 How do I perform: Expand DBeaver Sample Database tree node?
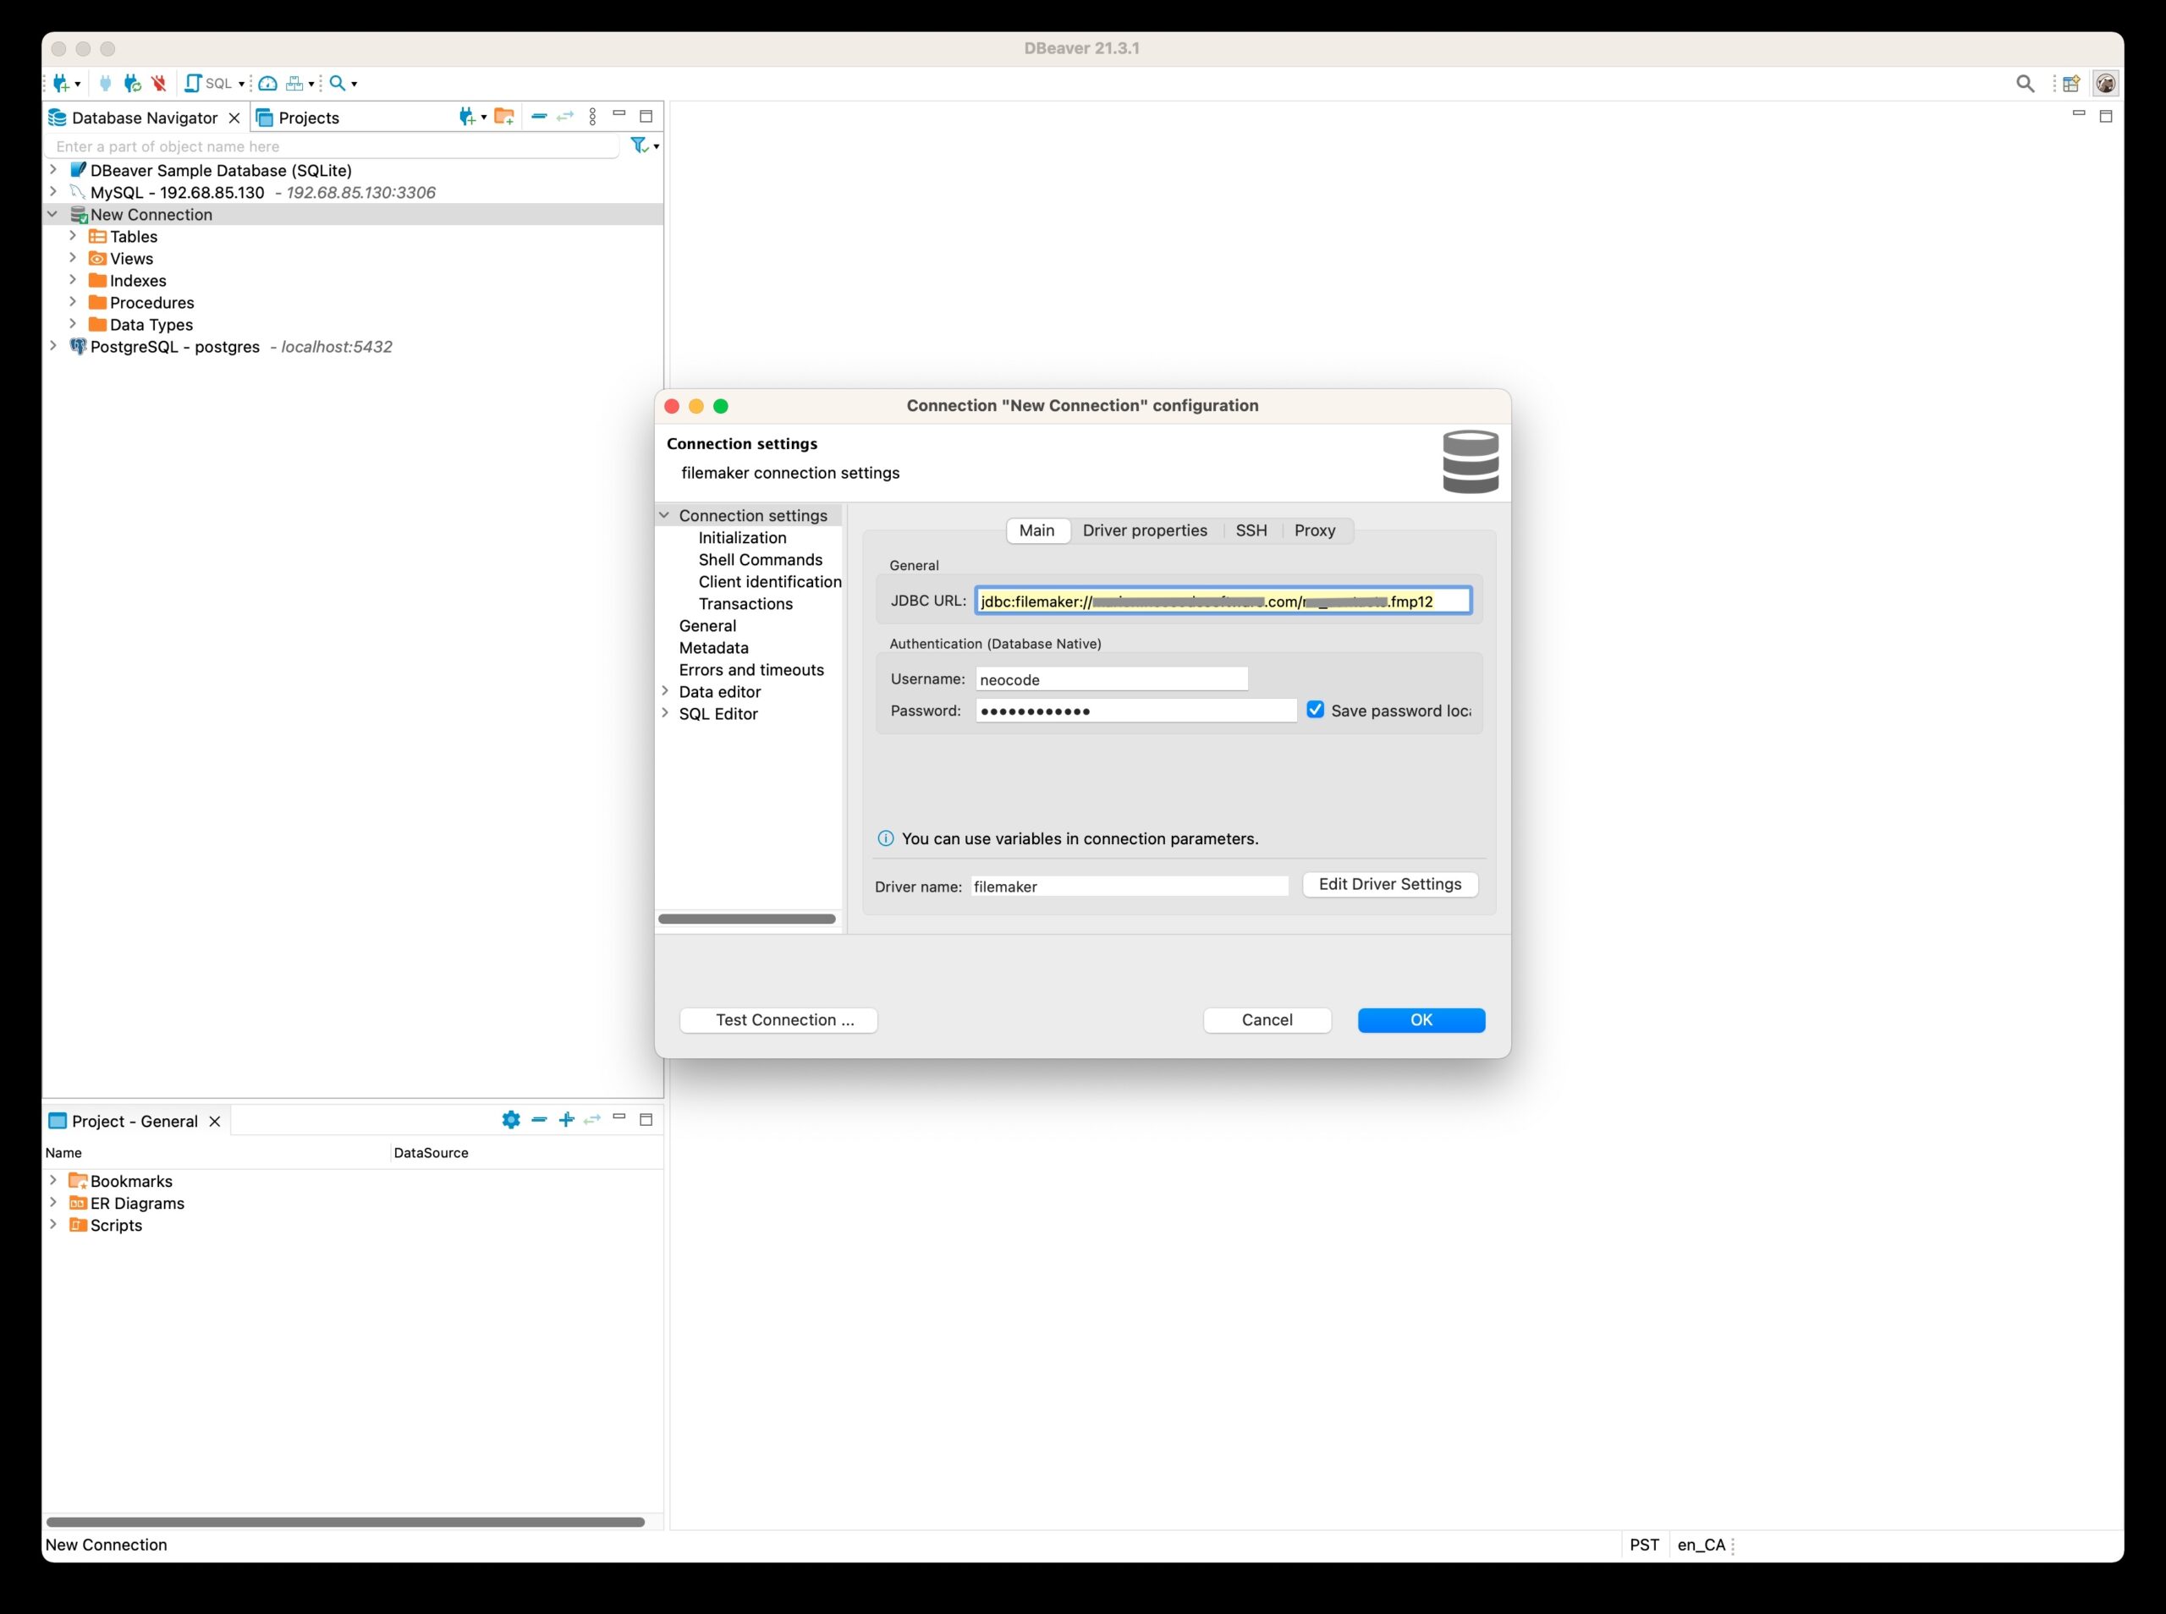click(54, 169)
